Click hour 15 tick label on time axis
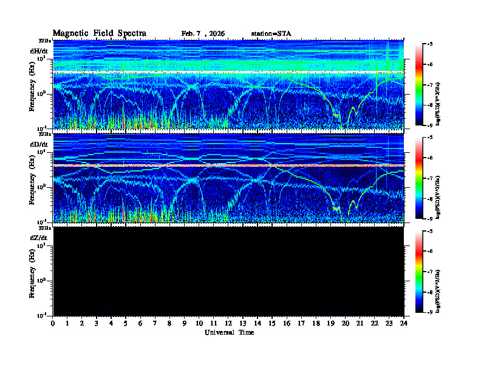The width and height of the screenshot is (481, 371). click(272, 324)
